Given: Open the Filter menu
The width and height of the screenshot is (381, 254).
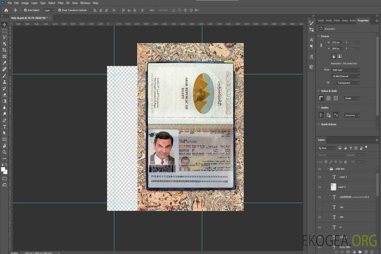Looking at the screenshot, I should 61,3.
